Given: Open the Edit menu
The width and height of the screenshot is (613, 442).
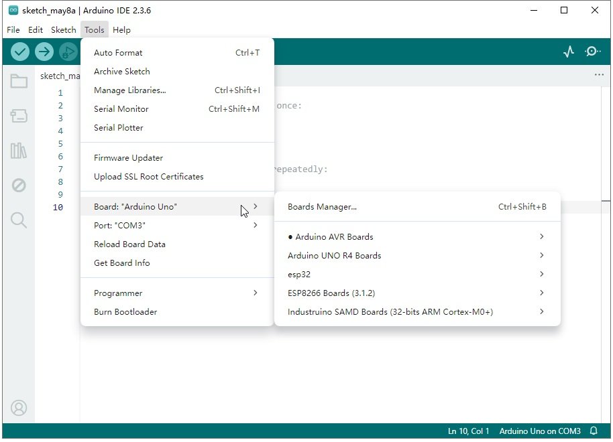Looking at the screenshot, I should click(35, 29).
